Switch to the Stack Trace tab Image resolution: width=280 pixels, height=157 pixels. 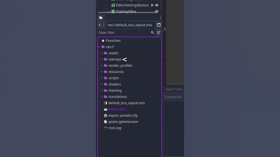point(174,89)
